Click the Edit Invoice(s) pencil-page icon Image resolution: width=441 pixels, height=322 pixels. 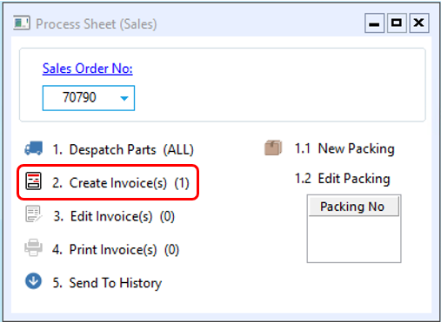pyautogui.click(x=34, y=214)
